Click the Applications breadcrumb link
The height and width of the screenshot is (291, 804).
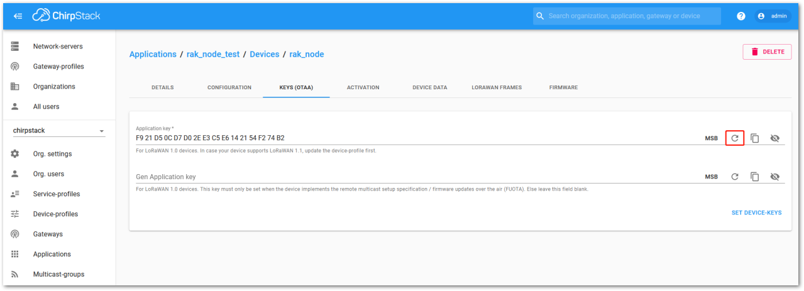(153, 55)
